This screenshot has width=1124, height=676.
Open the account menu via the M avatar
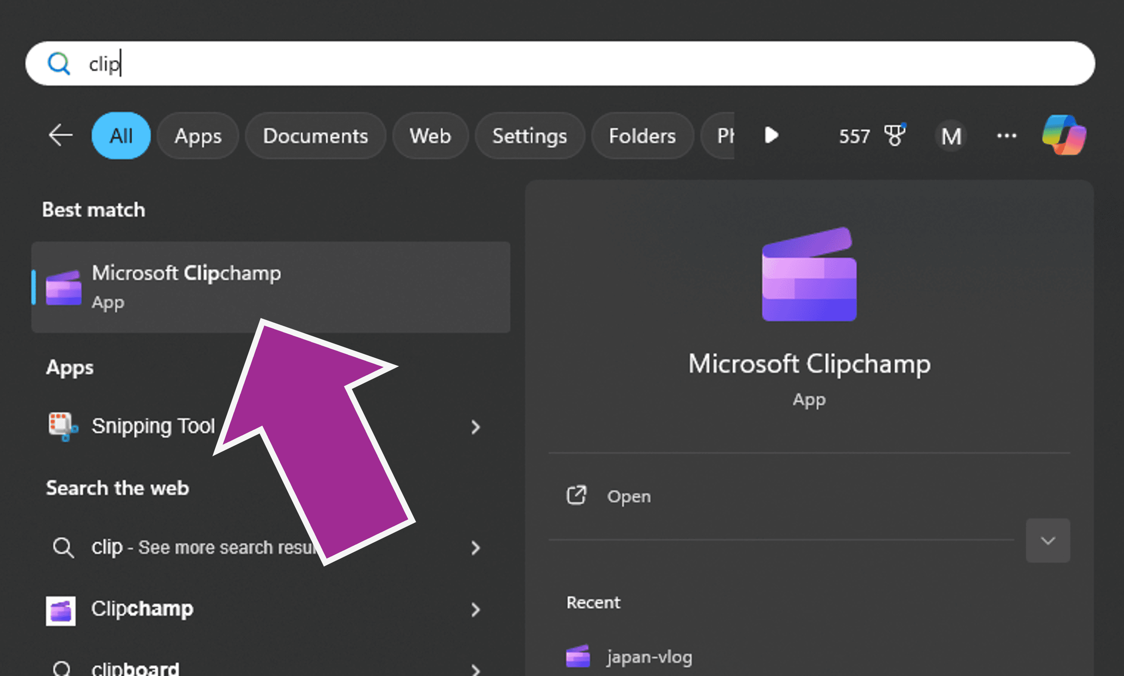(951, 135)
